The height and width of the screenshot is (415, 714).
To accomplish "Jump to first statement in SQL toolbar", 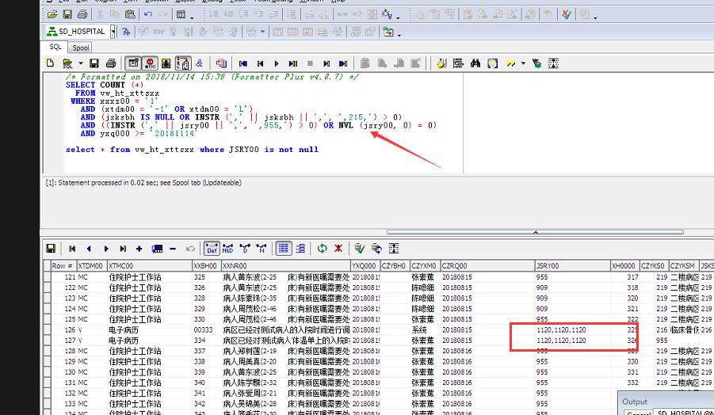I will click(243, 63).
